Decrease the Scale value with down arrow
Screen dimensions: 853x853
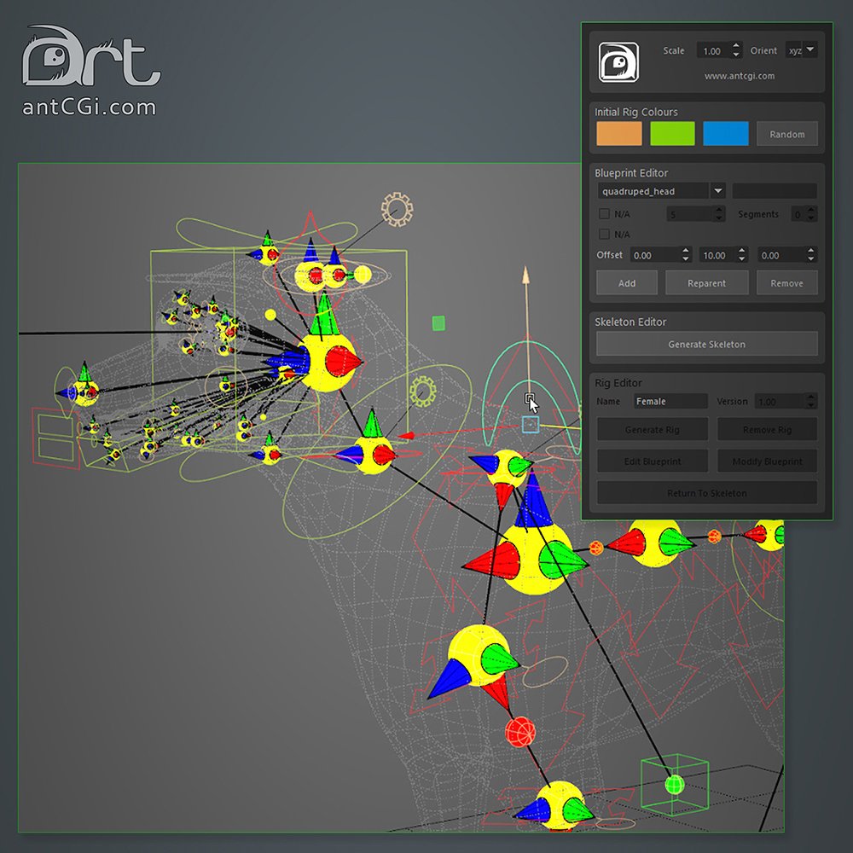[x=736, y=55]
